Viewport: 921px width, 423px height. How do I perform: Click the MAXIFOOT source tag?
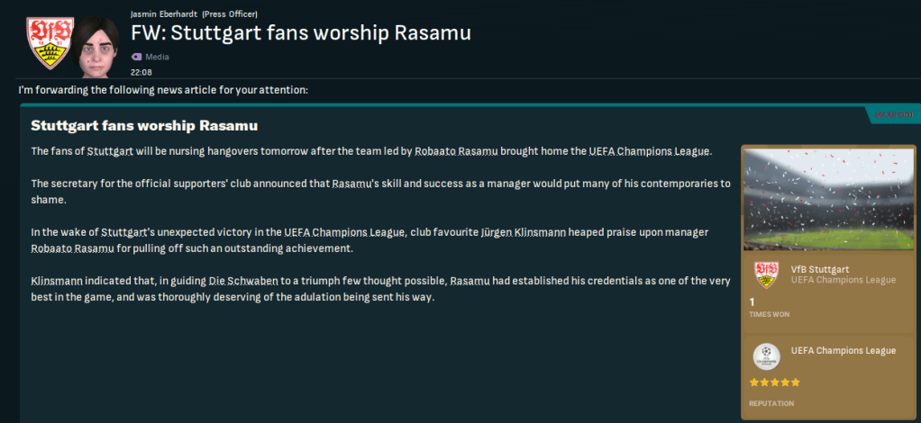(891, 114)
